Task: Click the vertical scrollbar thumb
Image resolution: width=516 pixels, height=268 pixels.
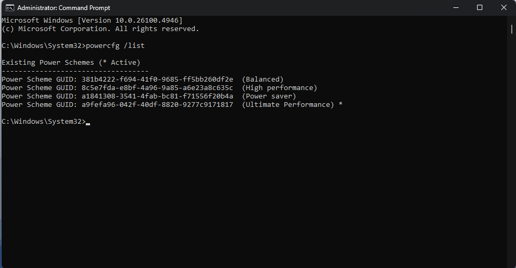Action: [x=511, y=29]
